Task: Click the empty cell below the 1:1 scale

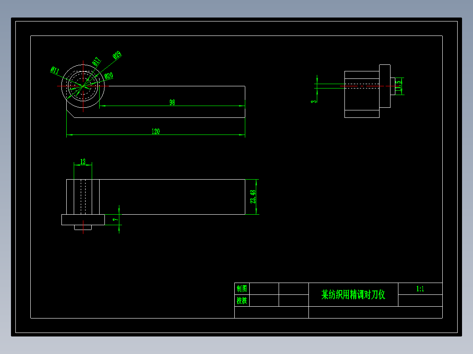Action: coord(420,301)
